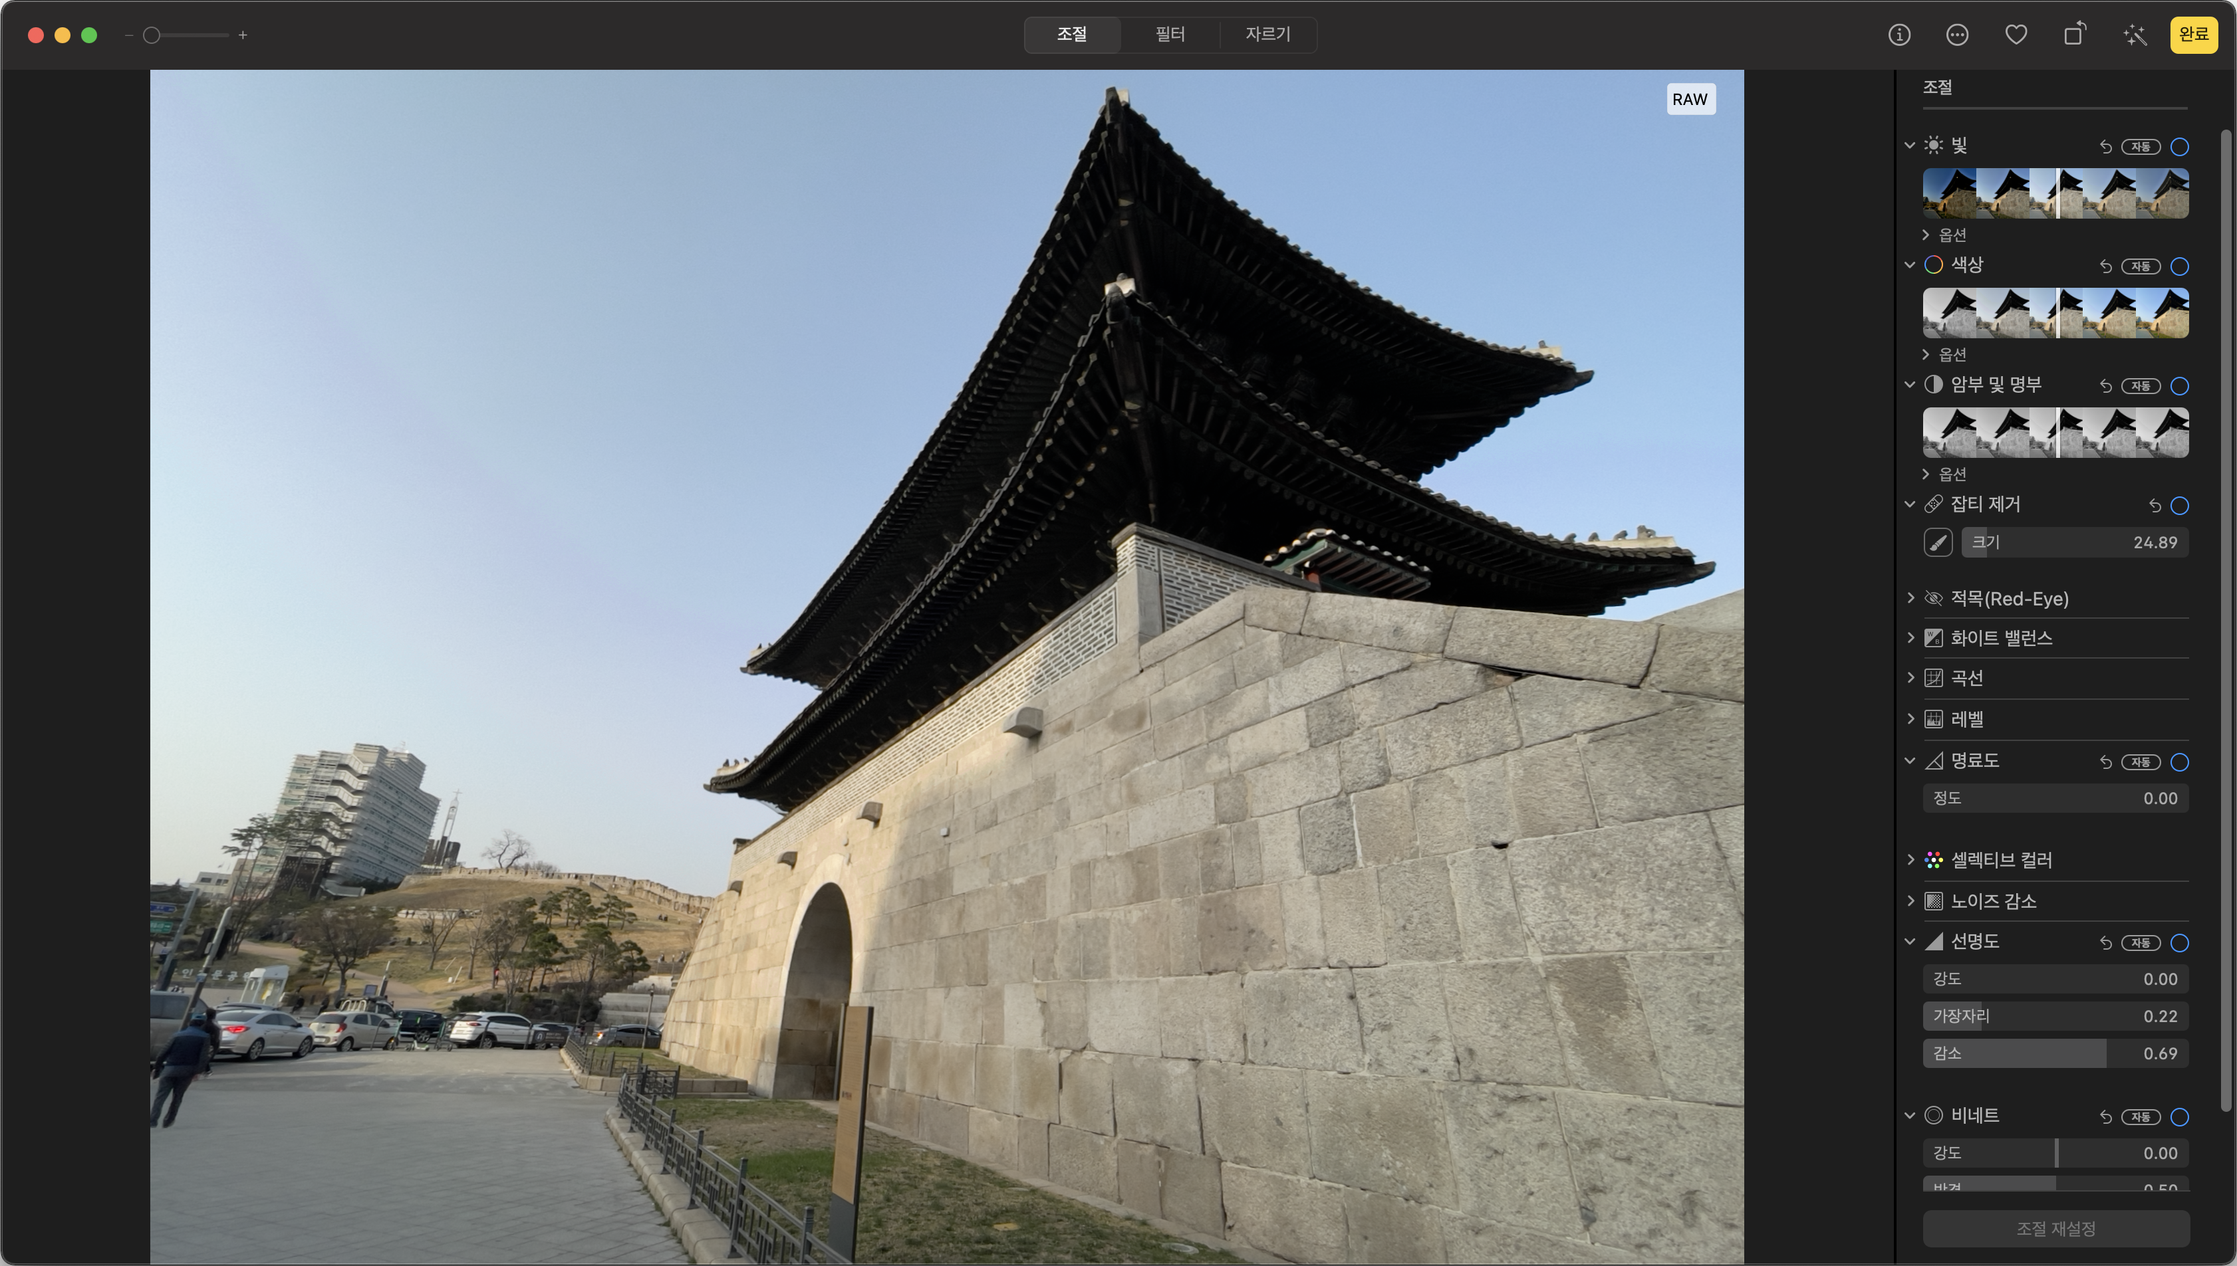Click 자동 button for 색상 adjustment

tap(2141, 266)
